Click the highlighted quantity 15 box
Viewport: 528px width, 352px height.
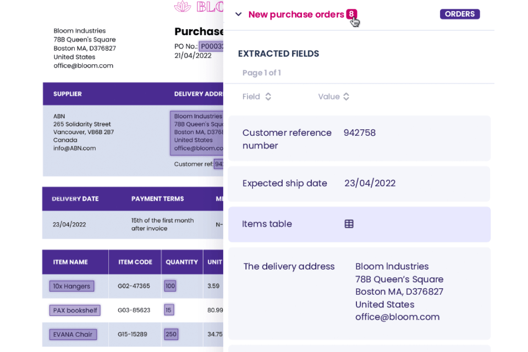coord(169,310)
